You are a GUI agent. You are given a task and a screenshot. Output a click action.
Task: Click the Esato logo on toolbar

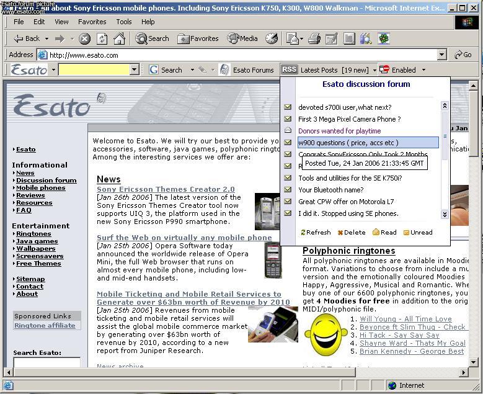pyautogui.click(x=29, y=69)
